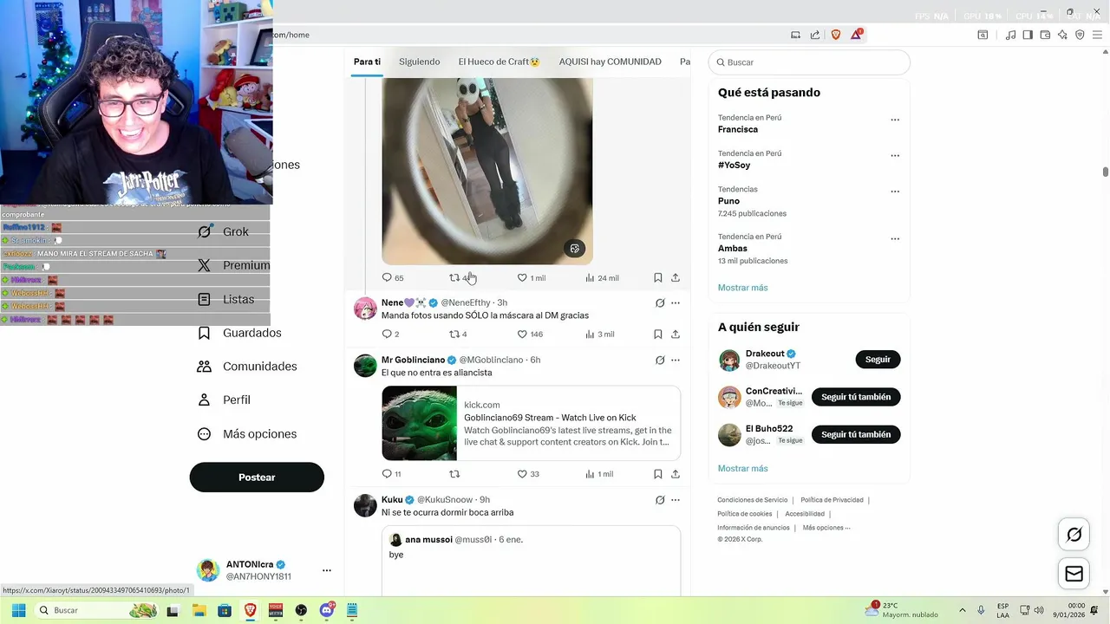Open the mirror selfie photo
Viewport: 1110px width, 624px height.
487,171
